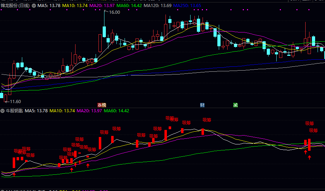Image resolution: width=325 pixels, height=191 pixels.
Task: Click the lowest candle marked 11.60
Action: tap(6, 98)
